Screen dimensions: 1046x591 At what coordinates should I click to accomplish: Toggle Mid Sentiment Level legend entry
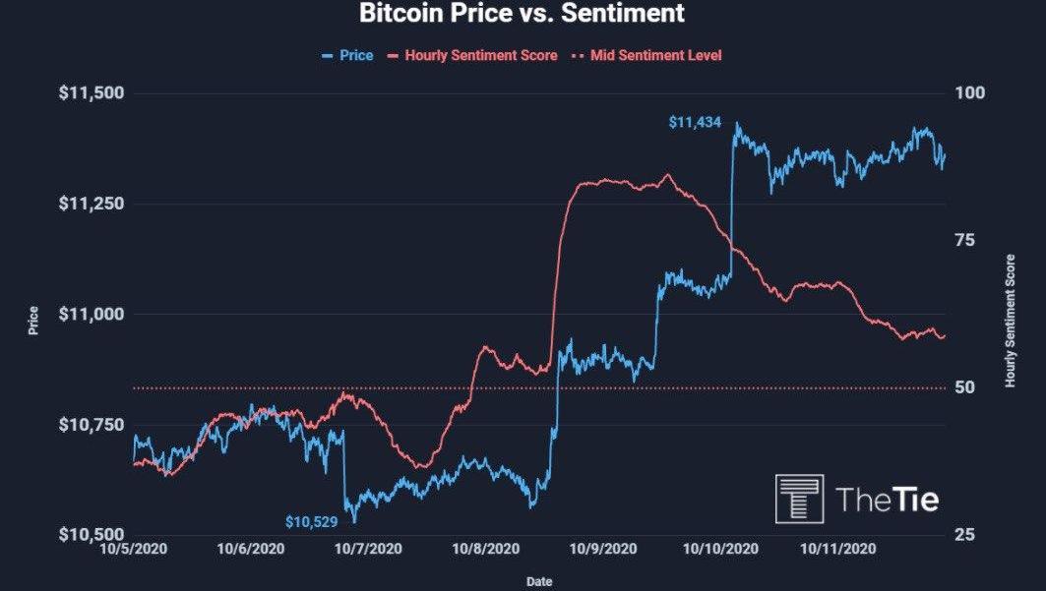pos(647,55)
